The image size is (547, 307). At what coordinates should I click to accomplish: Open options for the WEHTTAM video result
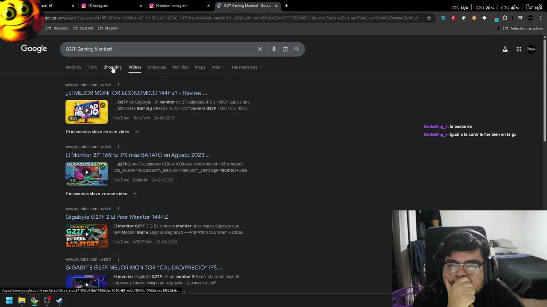[x=118, y=209]
